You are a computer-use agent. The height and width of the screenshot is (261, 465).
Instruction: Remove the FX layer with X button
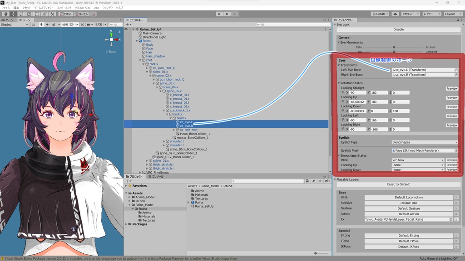[456, 219]
